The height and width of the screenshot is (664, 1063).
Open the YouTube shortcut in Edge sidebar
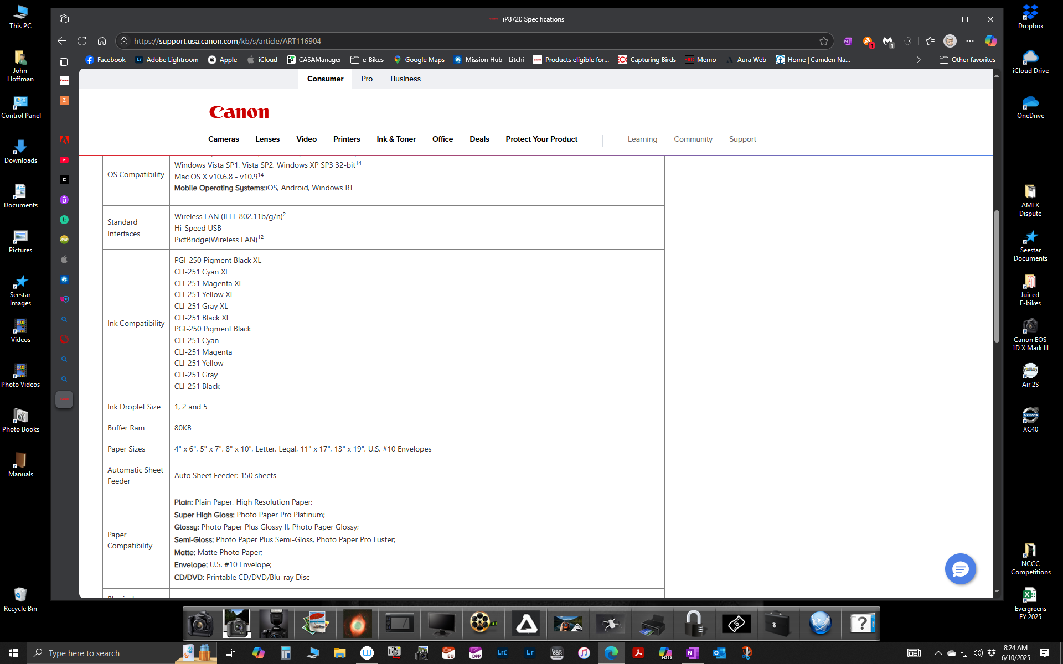(x=64, y=160)
